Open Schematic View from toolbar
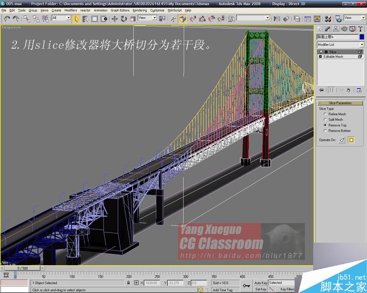This screenshot has height=293, width=367. pos(317,19)
